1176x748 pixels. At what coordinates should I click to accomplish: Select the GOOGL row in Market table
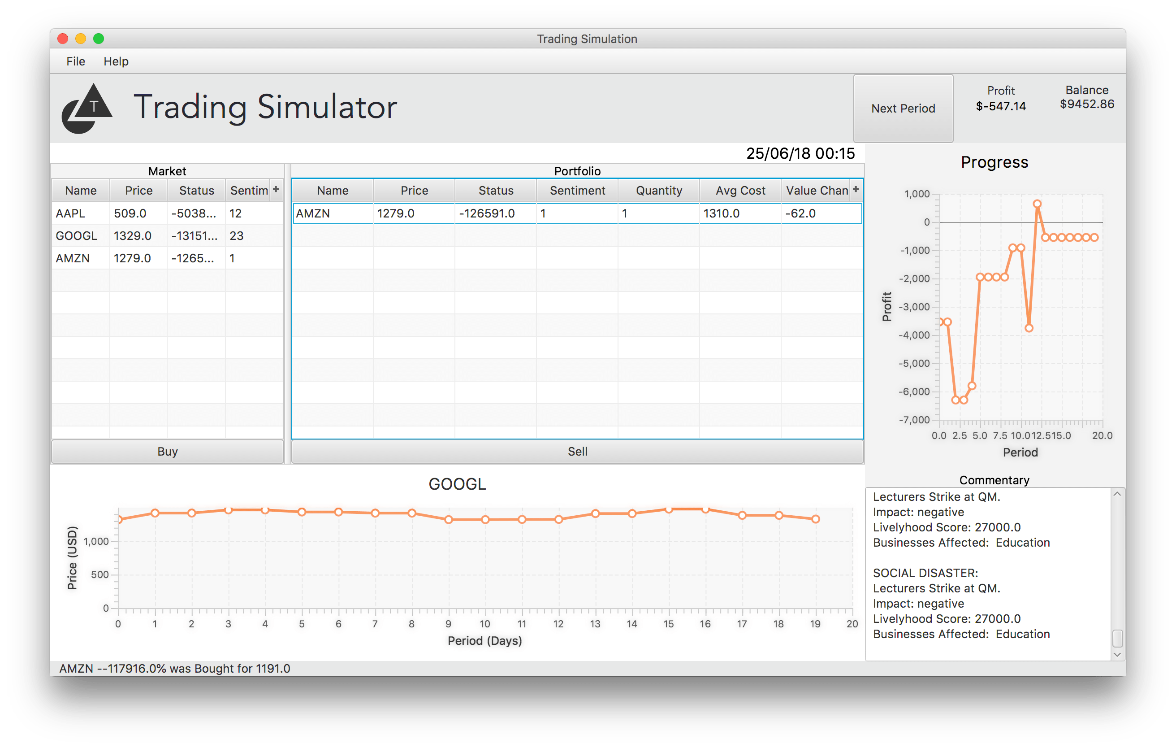pyautogui.click(x=168, y=236)
